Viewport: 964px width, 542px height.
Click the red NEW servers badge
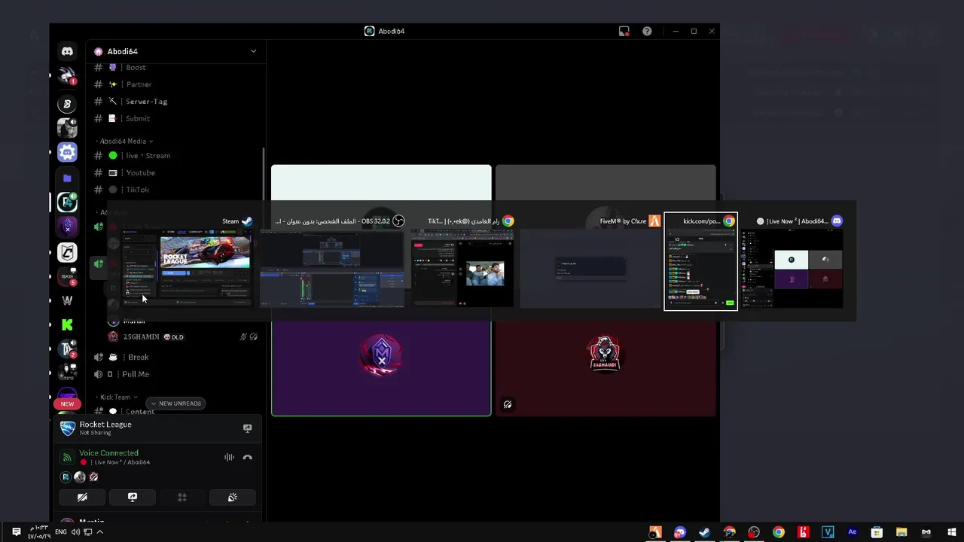67,403
